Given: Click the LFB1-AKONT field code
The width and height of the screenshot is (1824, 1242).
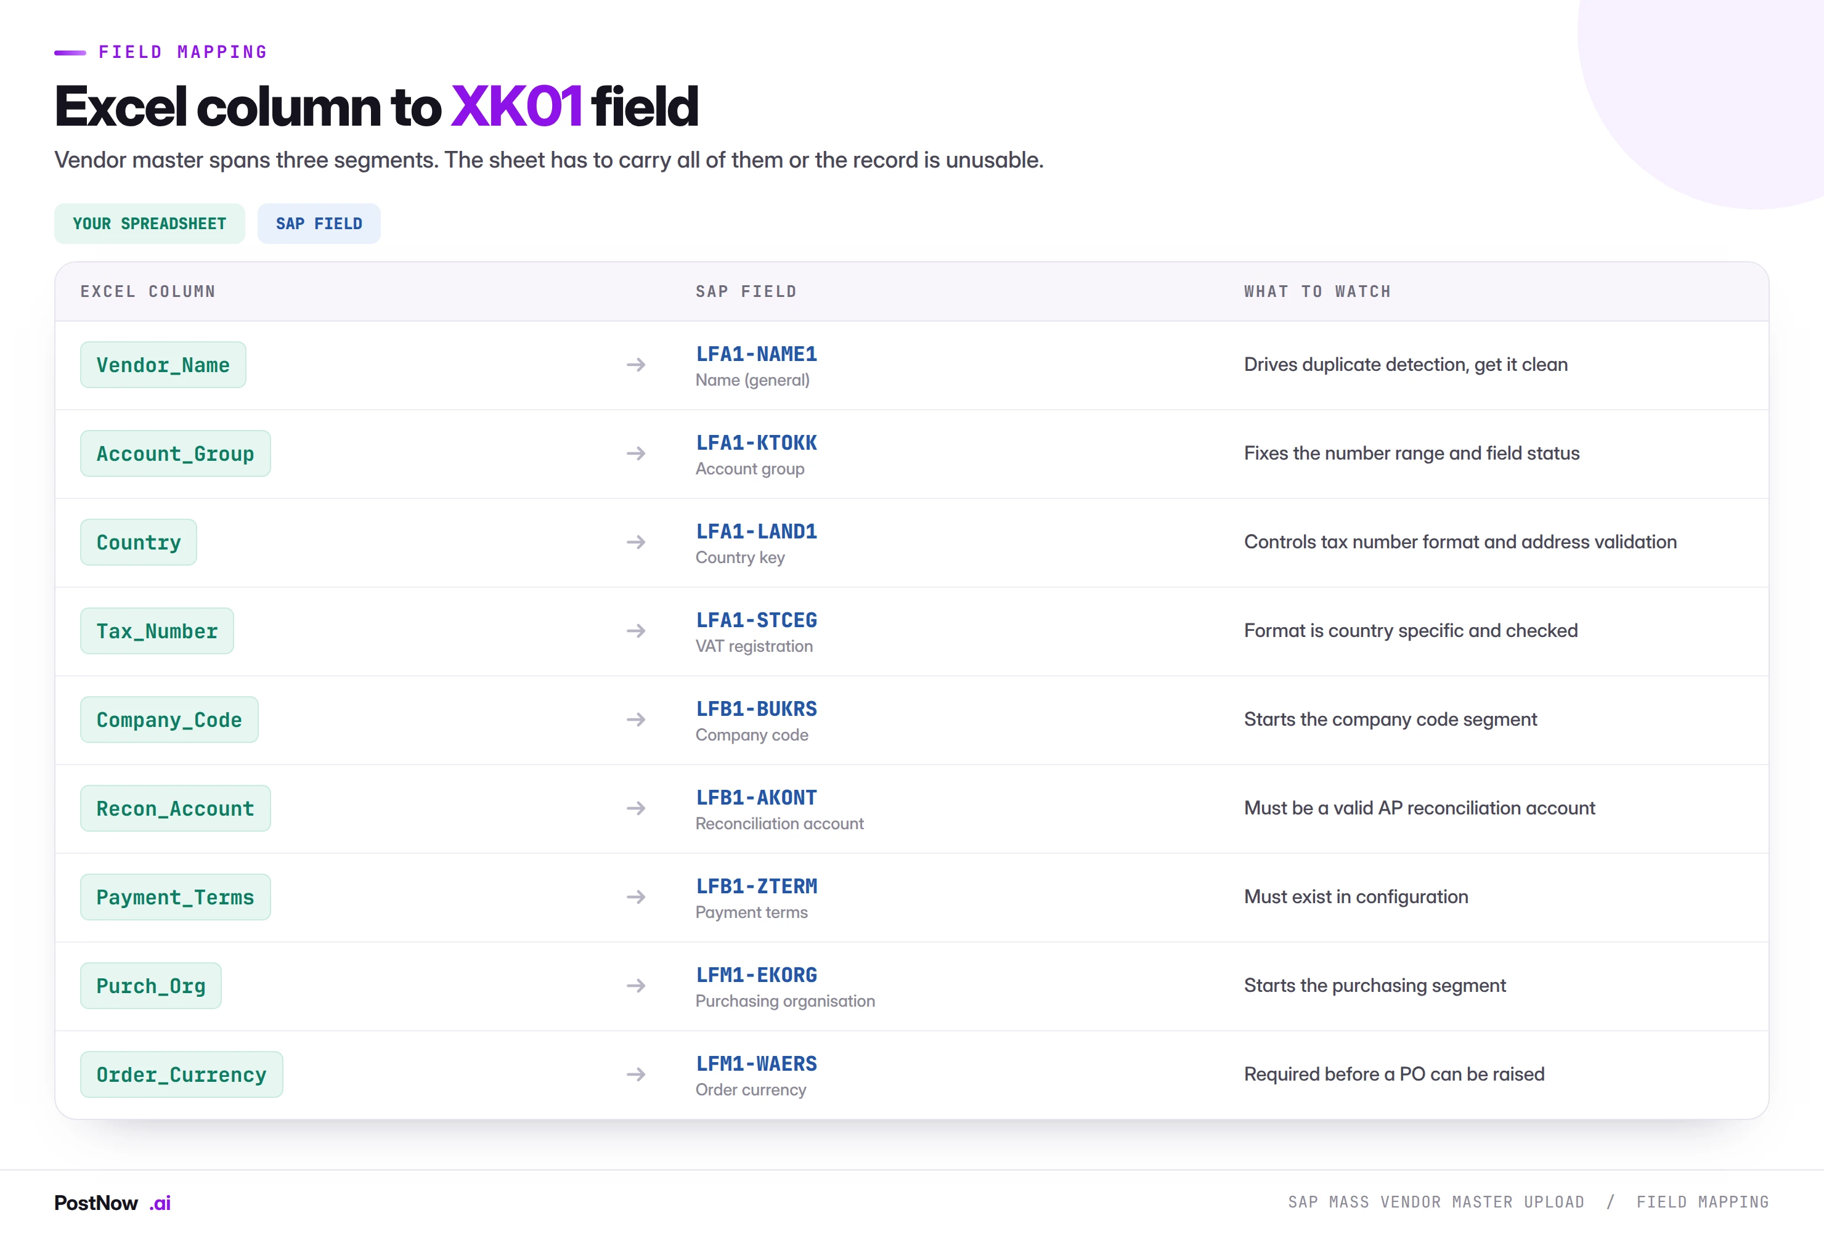Looking at the screenshot, I should [757, 797].
